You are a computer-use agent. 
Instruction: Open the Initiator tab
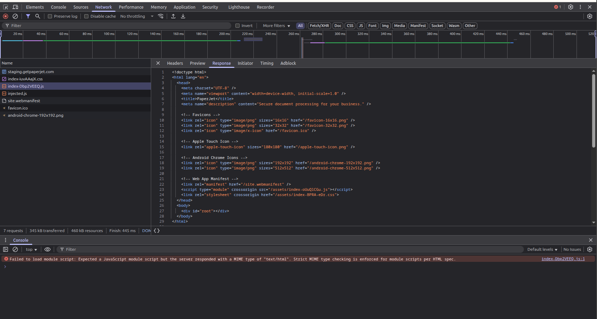(x=245, y=63)
